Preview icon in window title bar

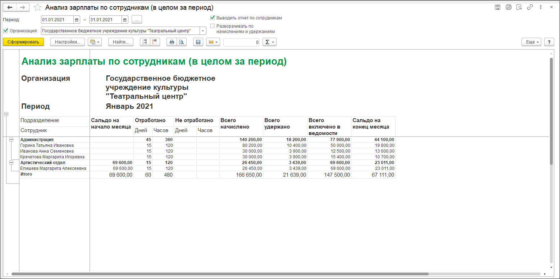click(x=519, y=7)
